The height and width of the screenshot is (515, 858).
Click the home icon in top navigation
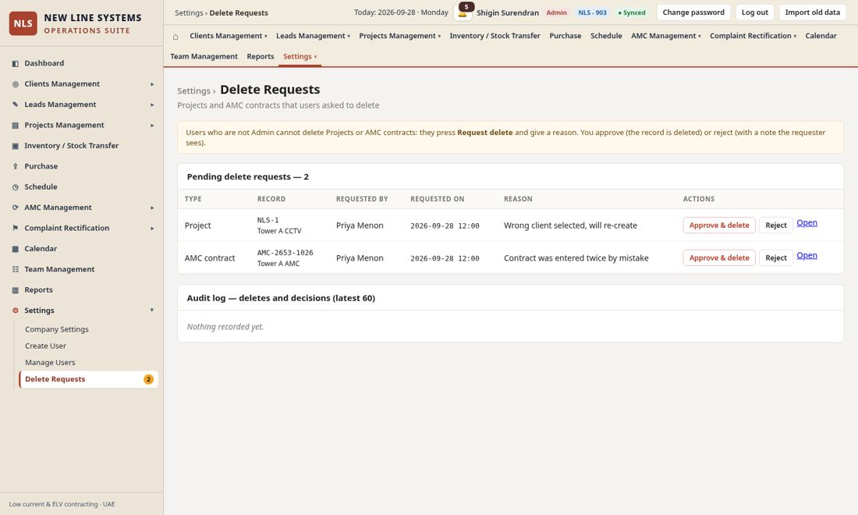[x=175, y=36]
